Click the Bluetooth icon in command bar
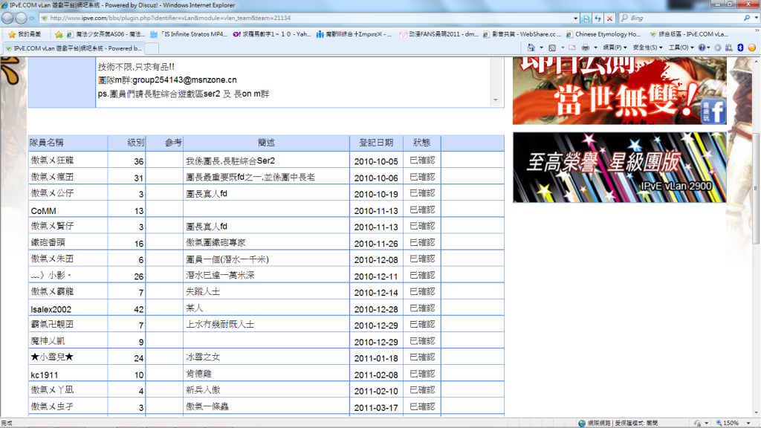This screenshot has height=428, width=761. [740, 48]
